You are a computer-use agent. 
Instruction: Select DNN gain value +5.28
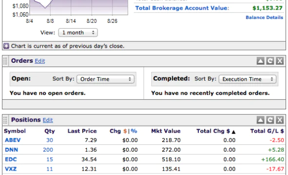tap(276, 150)
